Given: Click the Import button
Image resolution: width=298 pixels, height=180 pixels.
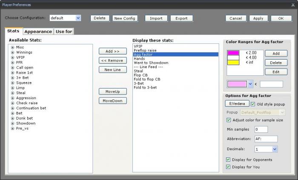Looking at the screenshot, I should point(156,18).
